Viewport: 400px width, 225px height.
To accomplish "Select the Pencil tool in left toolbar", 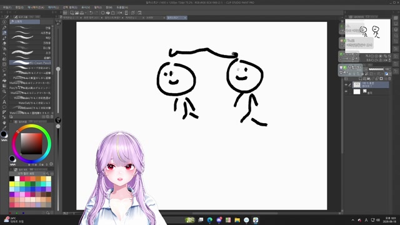I will pyautogui.click(x=4, y=32).
